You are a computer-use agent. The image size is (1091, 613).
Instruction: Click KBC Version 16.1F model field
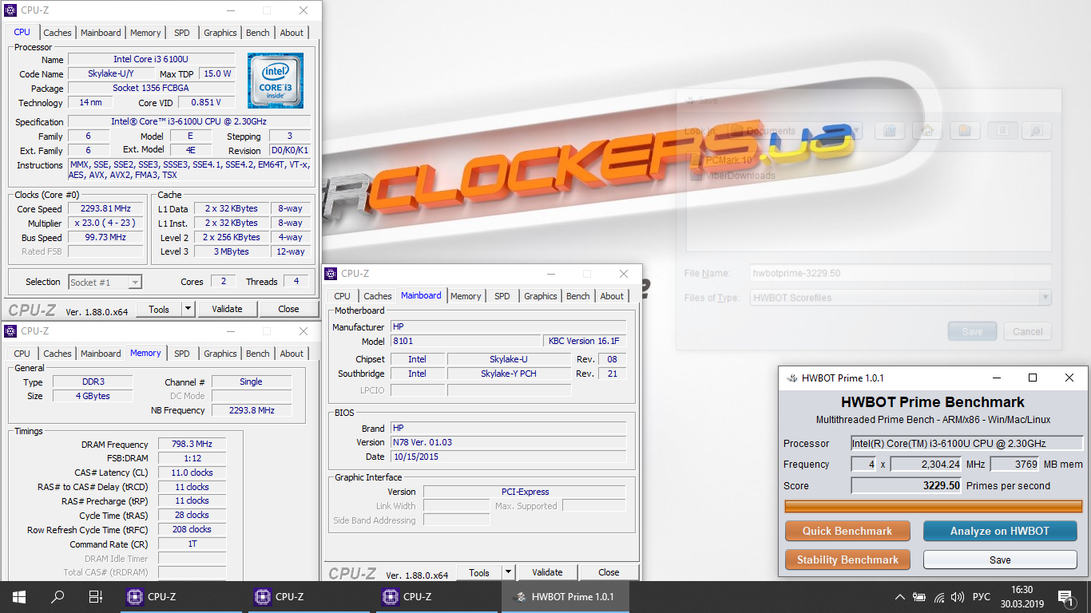pos(585,341)
